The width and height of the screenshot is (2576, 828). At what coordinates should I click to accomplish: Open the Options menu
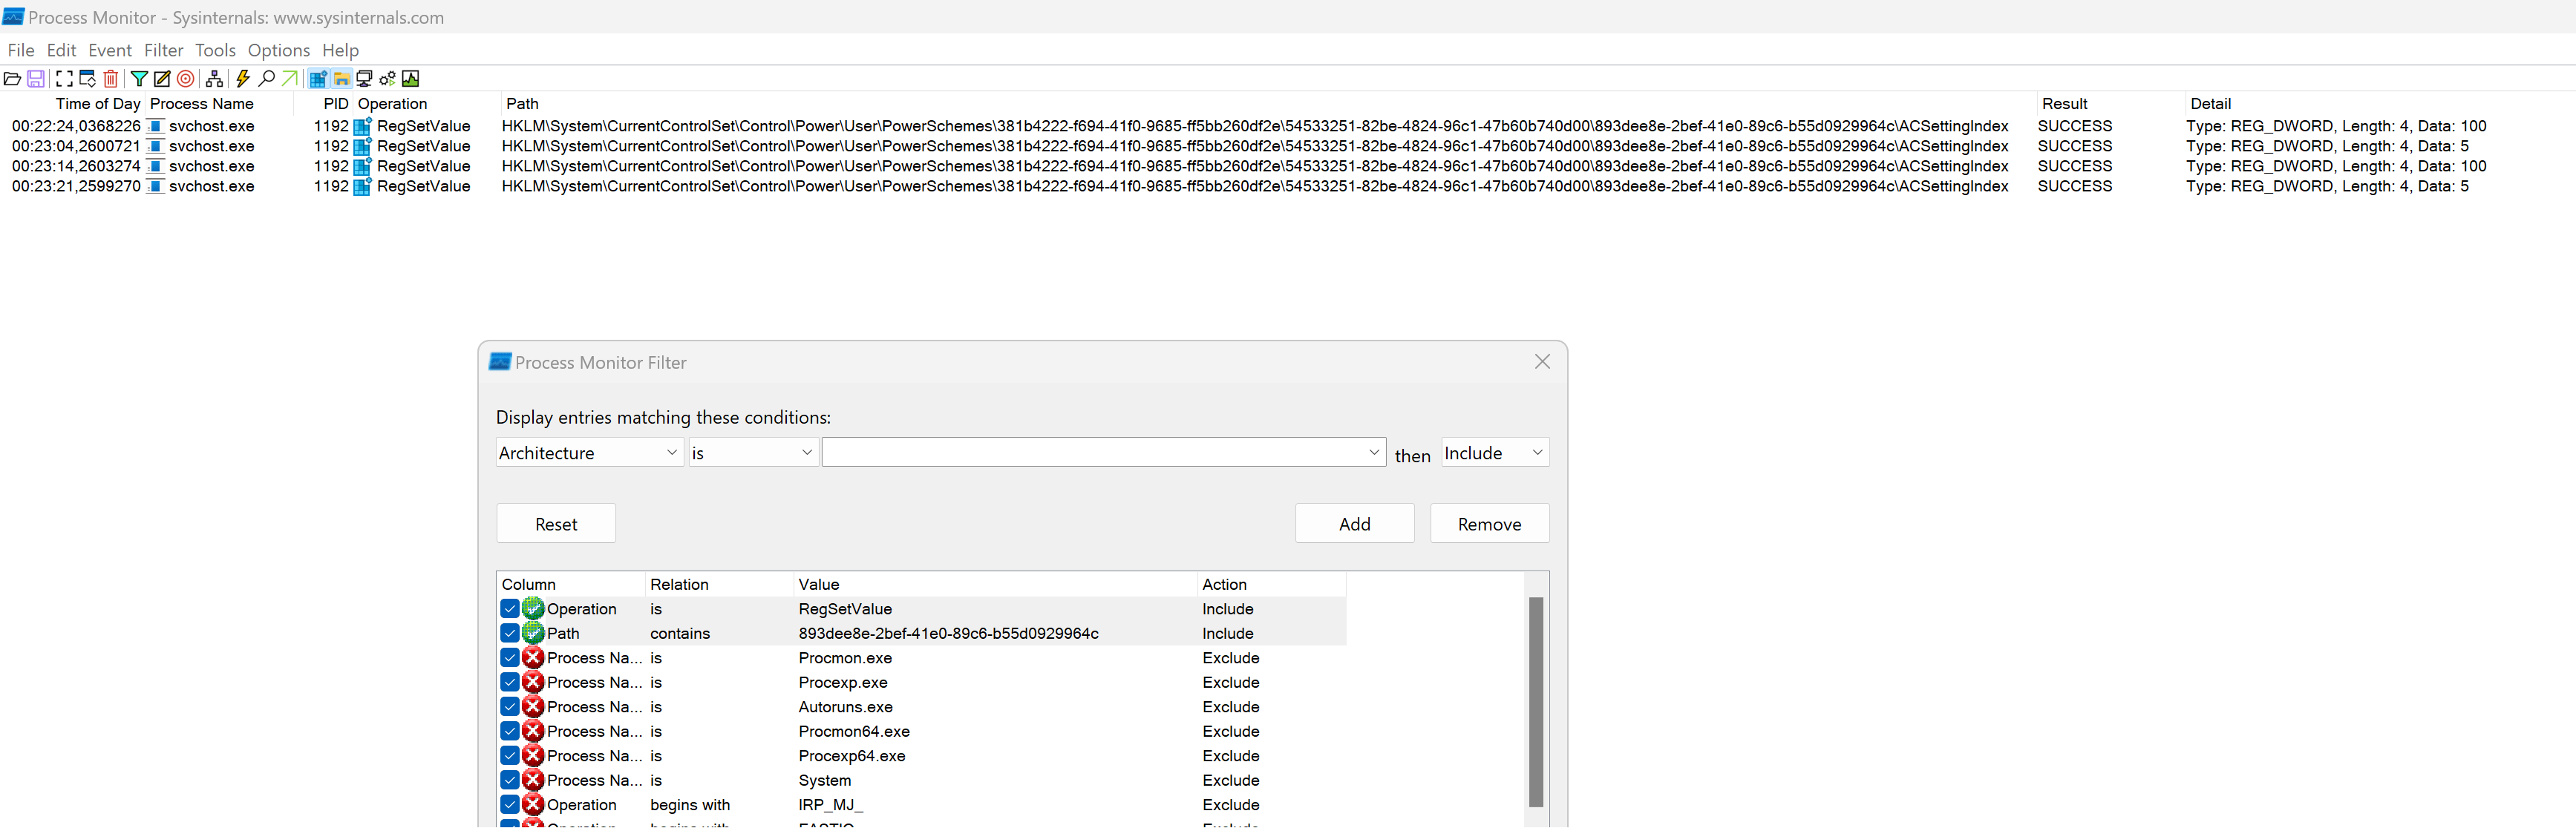[278, 50]
